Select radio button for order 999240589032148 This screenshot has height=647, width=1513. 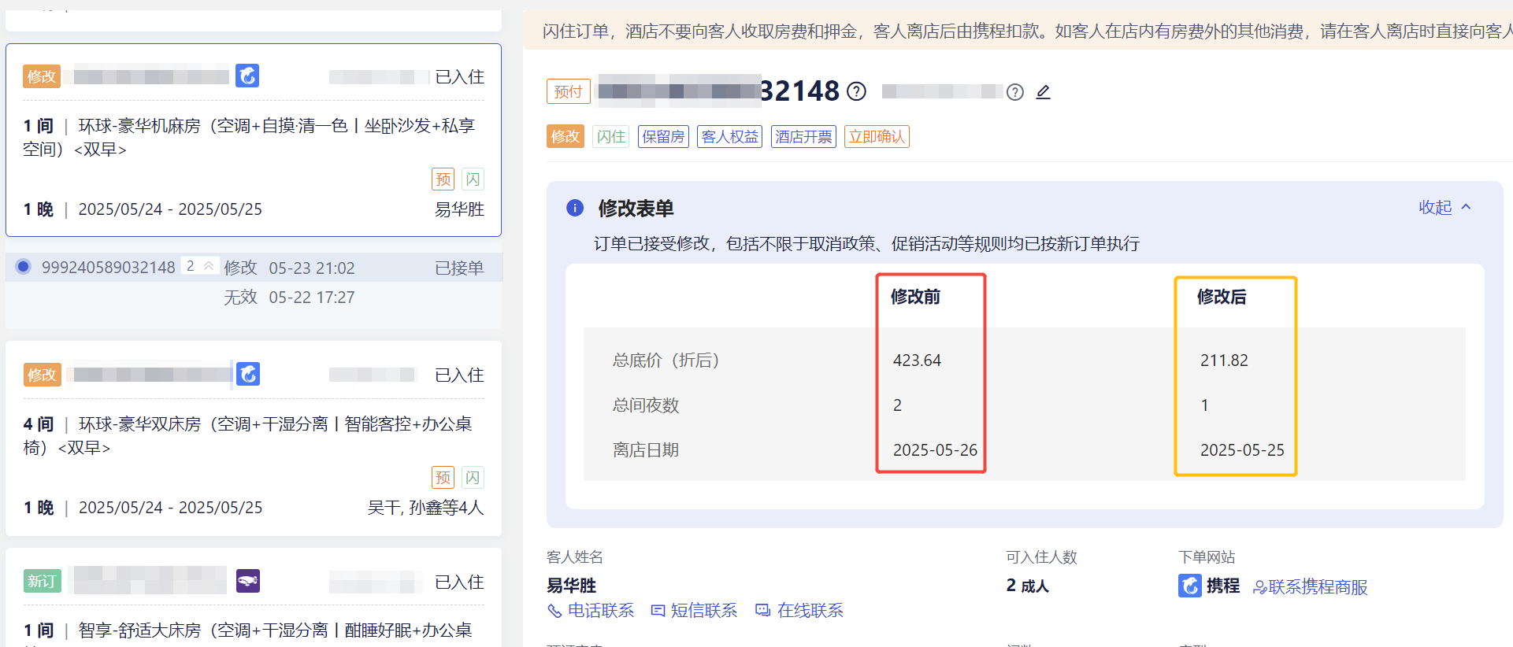(x=24, y=267)
